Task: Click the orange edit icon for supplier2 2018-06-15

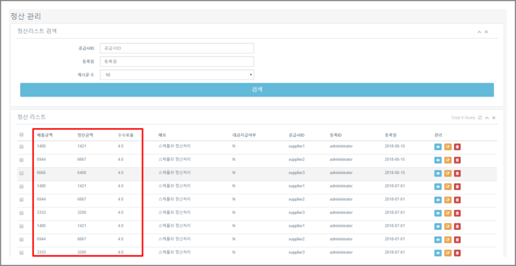Action: point(447,160)
